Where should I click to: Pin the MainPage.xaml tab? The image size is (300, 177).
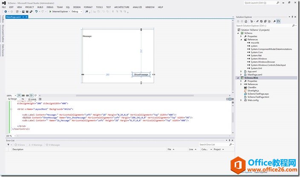tap(23, 17)
